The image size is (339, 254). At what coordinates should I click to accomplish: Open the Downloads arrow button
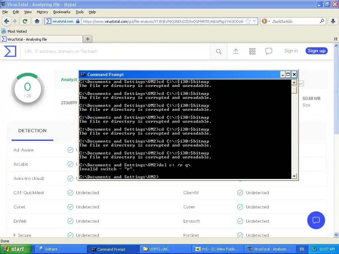click(333, 21)
